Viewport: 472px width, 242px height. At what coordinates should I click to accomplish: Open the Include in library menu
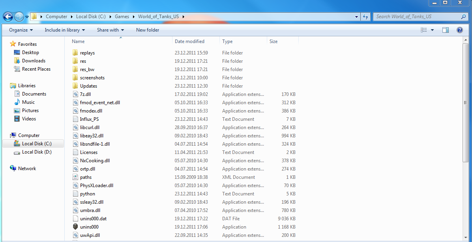click(65, 30)
